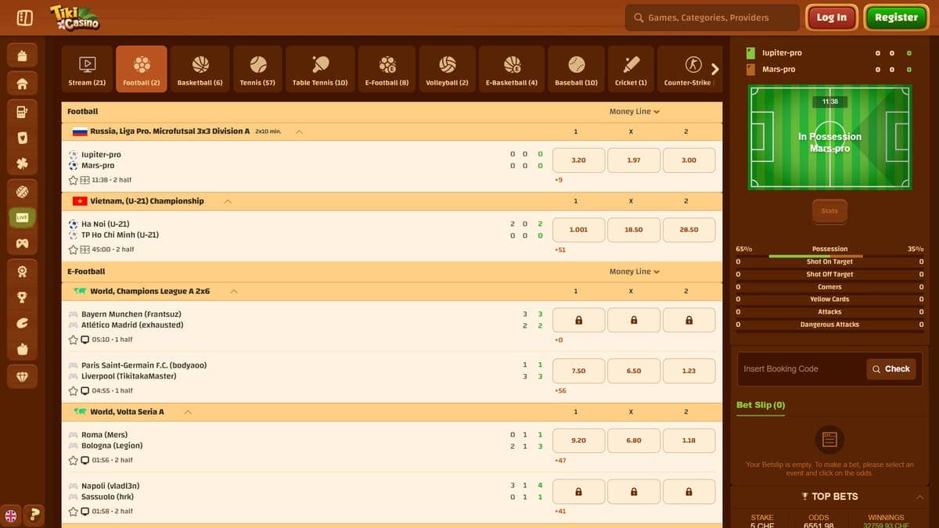Collapse World Champions League A 2x6

pyautogui.click(x=233, y=291)
